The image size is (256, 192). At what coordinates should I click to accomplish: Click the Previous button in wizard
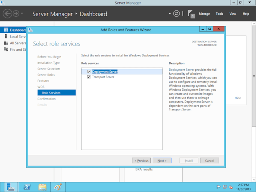point(141,160)
